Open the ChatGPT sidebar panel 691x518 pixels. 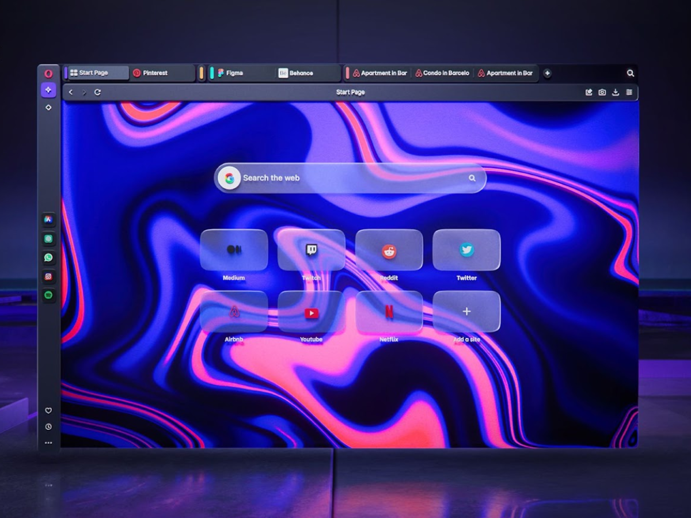tap(48, 238)
